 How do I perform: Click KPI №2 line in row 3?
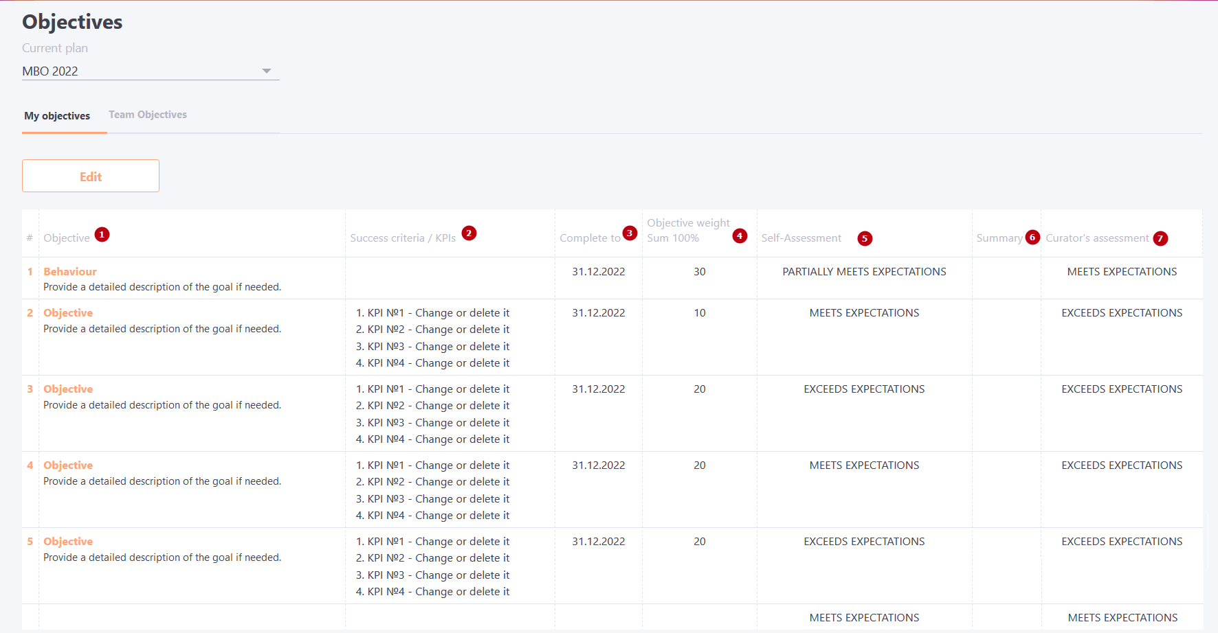click(x=433, y=406)
